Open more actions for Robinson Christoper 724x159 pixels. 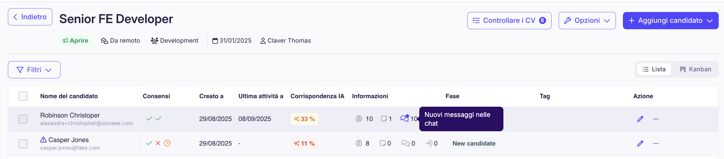(656, 119)
